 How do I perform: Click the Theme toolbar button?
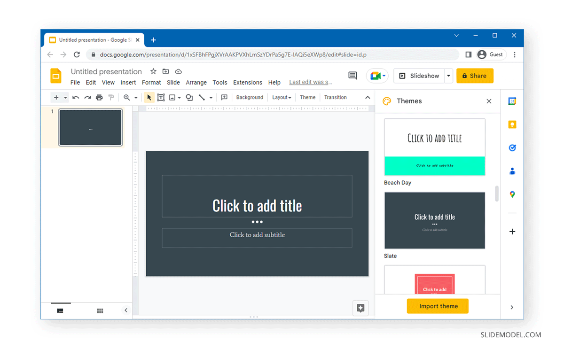click(x=308, y=97)
